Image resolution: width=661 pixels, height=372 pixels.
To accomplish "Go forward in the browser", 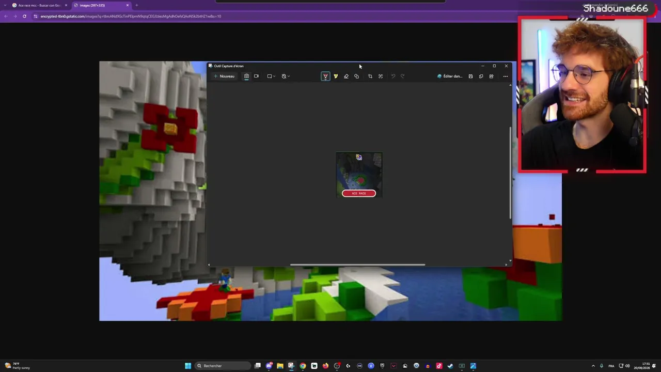I will coord(15,16).
